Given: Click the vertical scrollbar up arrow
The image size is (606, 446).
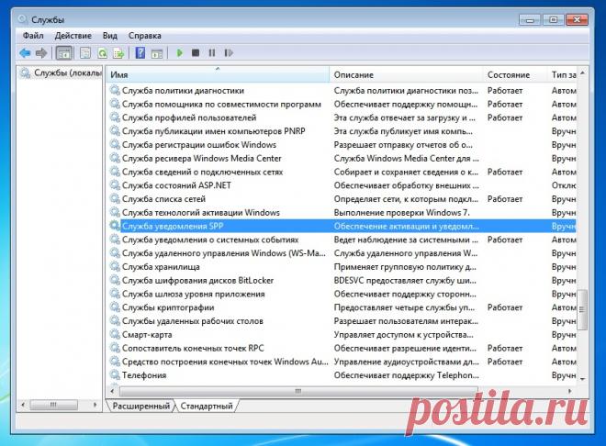Looking at the screenshot, I should [x=582, y=73].
